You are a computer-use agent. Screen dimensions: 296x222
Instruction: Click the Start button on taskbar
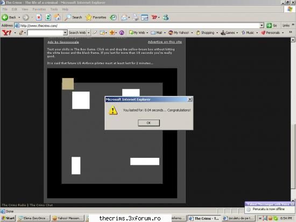[8, 218]
